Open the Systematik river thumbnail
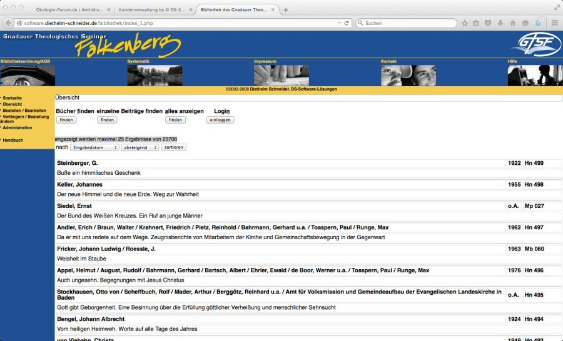The width and height of the screenshot is (563, 341). click(155, 76)
